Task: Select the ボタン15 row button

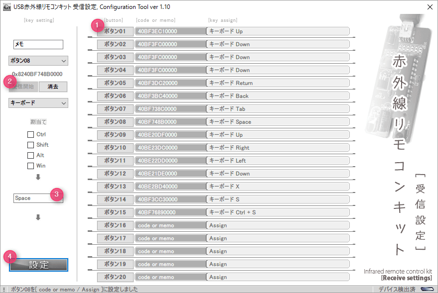Action: tap(115, 212)
